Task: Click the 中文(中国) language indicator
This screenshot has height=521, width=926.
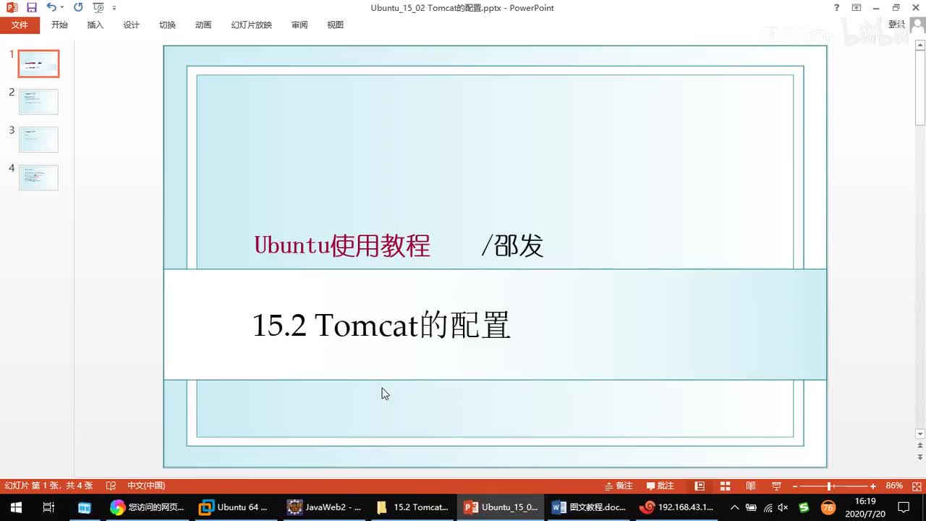Action: coord(146,486)
